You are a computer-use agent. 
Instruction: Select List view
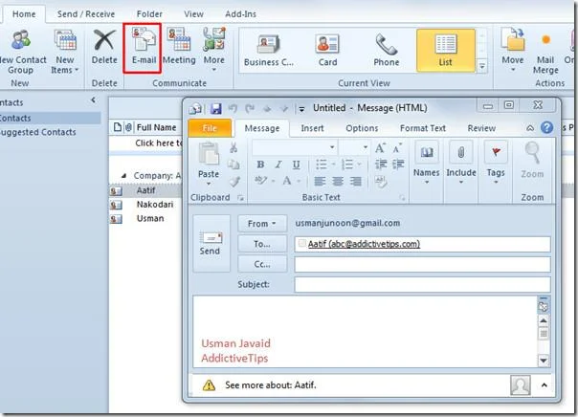coord(445,51)
